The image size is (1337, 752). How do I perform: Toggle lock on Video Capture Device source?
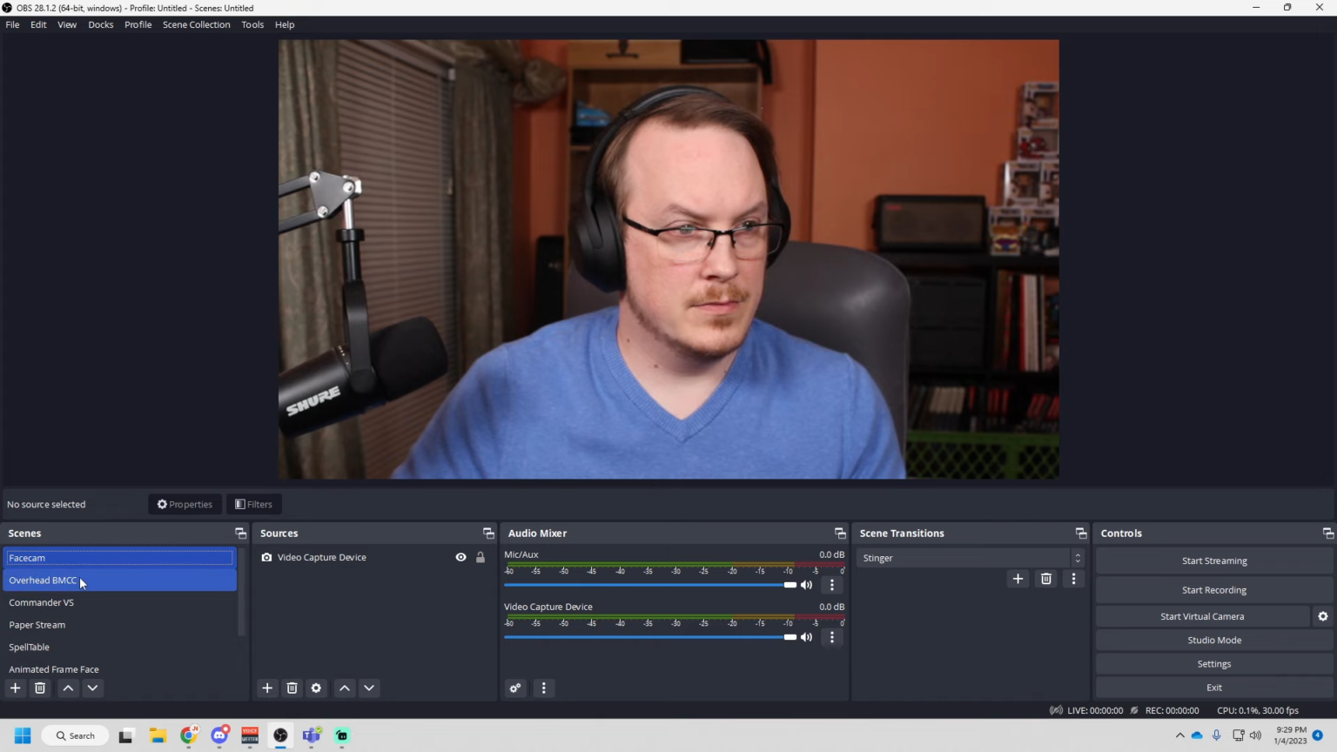(480, 557)
